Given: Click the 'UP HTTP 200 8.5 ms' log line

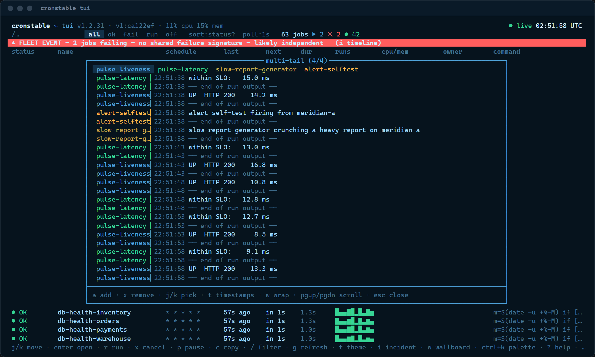Looking at the screenshot, I should (233, 234).
